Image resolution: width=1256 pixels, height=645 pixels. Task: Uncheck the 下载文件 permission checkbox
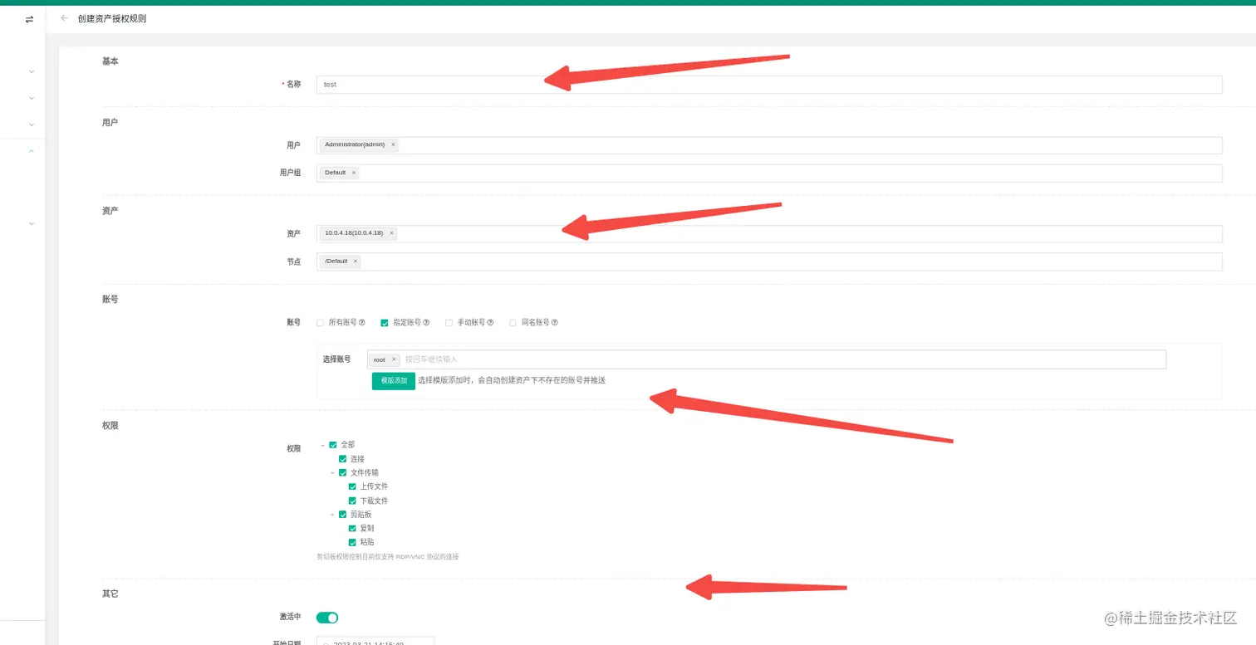click(x=352, y=501)
